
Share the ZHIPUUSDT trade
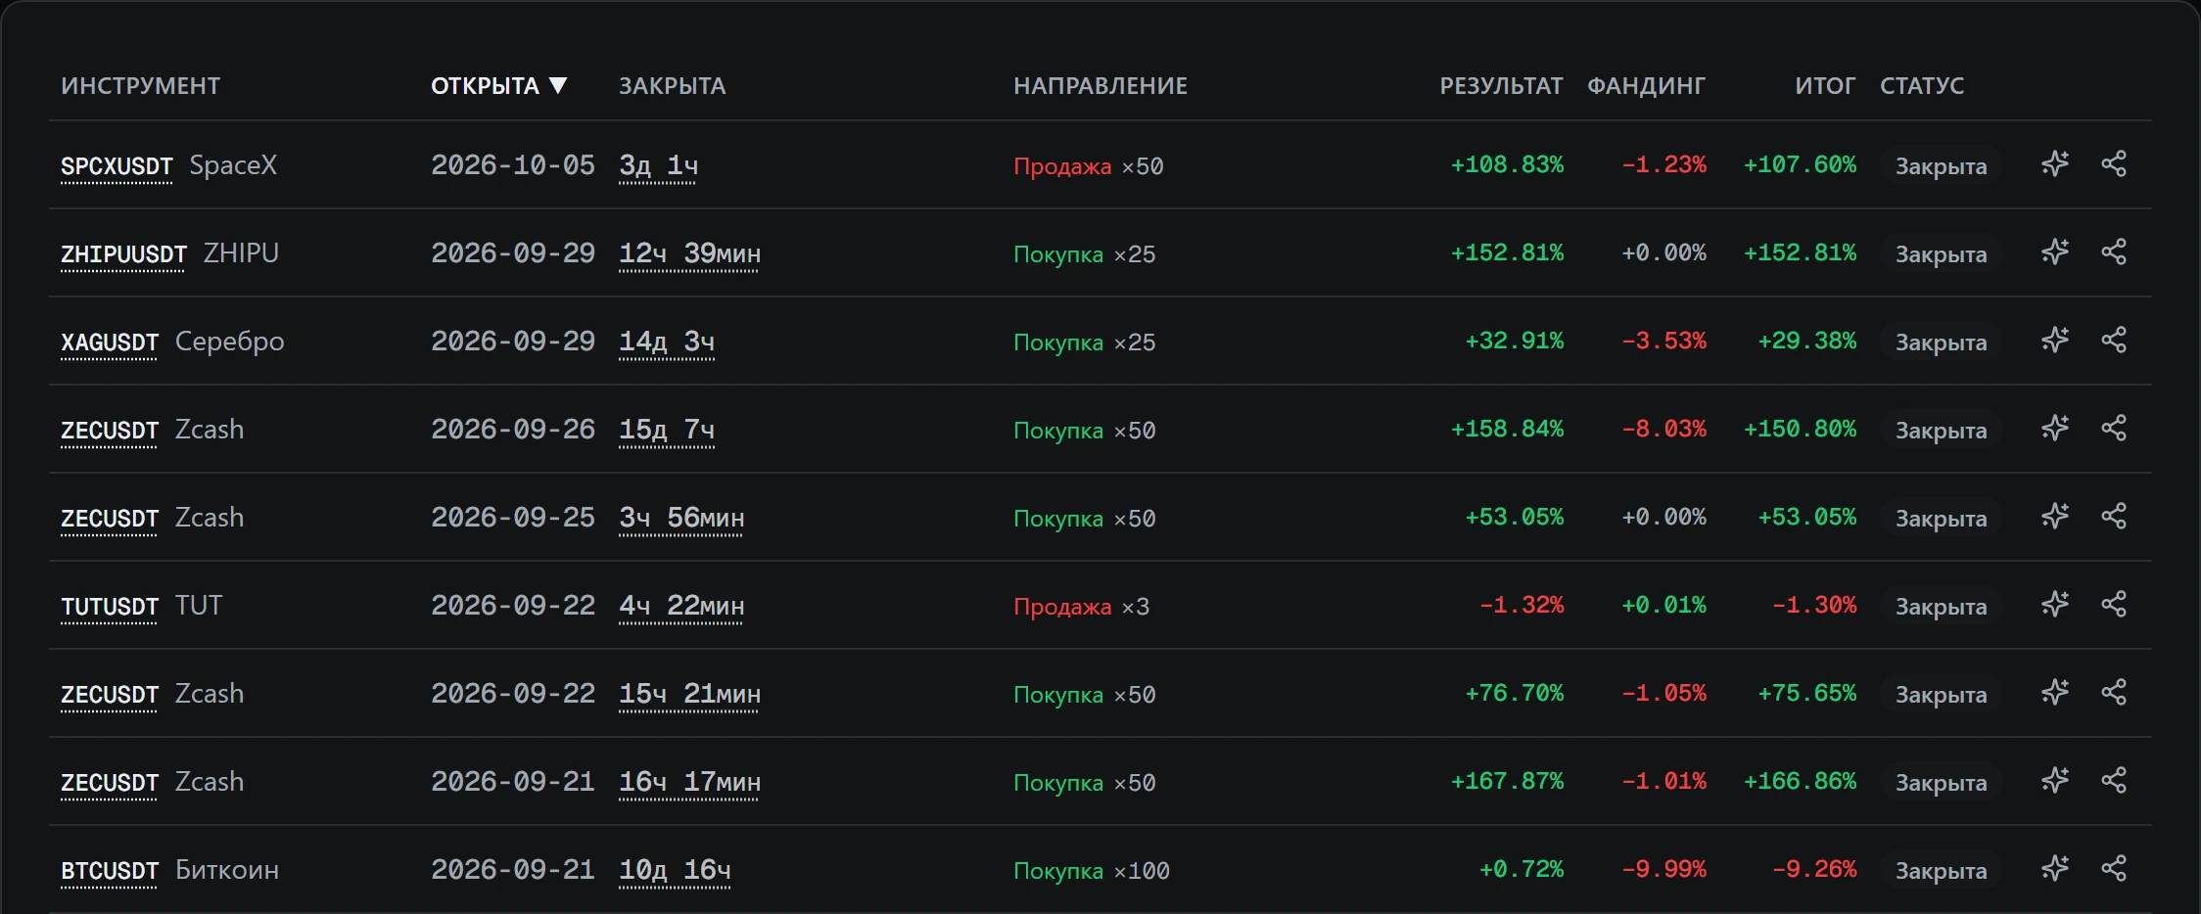(x=2114, y=252)
